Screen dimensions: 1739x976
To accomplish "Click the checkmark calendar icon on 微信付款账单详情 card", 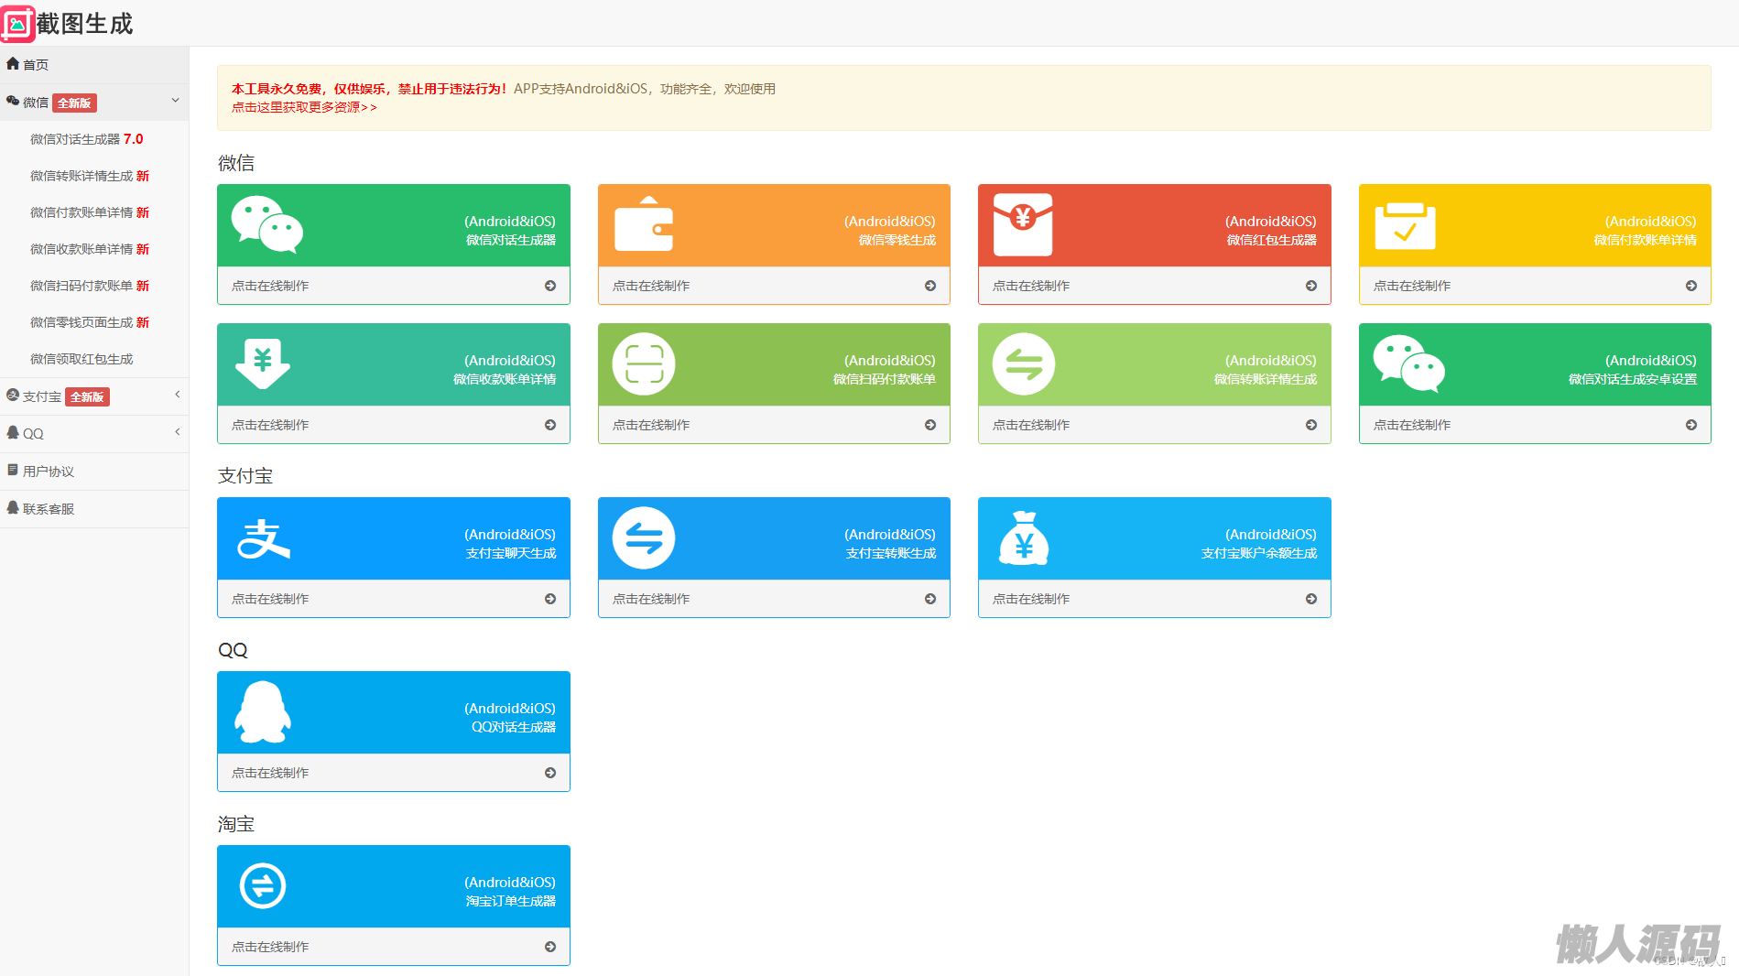I will (1405, 225).
